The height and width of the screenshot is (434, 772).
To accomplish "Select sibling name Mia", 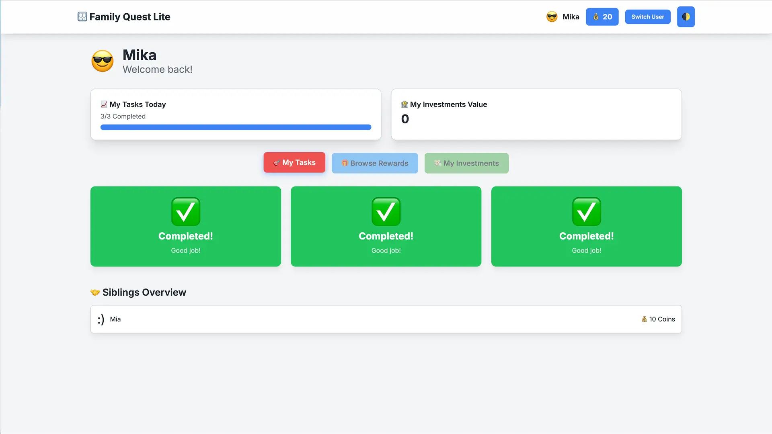I will pyautogui.click(x=115, y=319).
